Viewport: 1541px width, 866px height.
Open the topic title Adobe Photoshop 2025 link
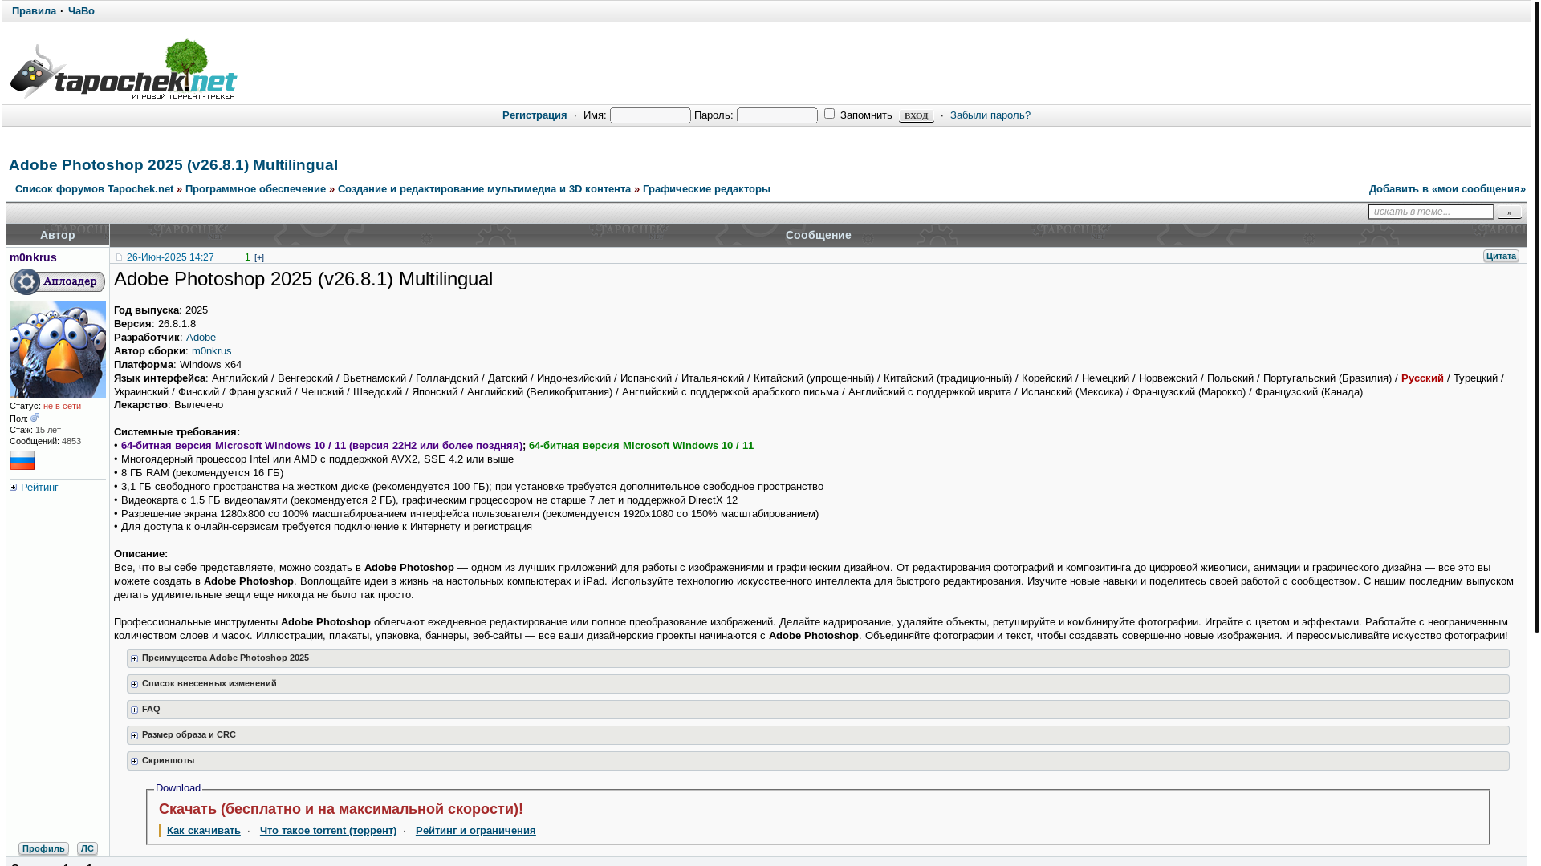[173, 165]
